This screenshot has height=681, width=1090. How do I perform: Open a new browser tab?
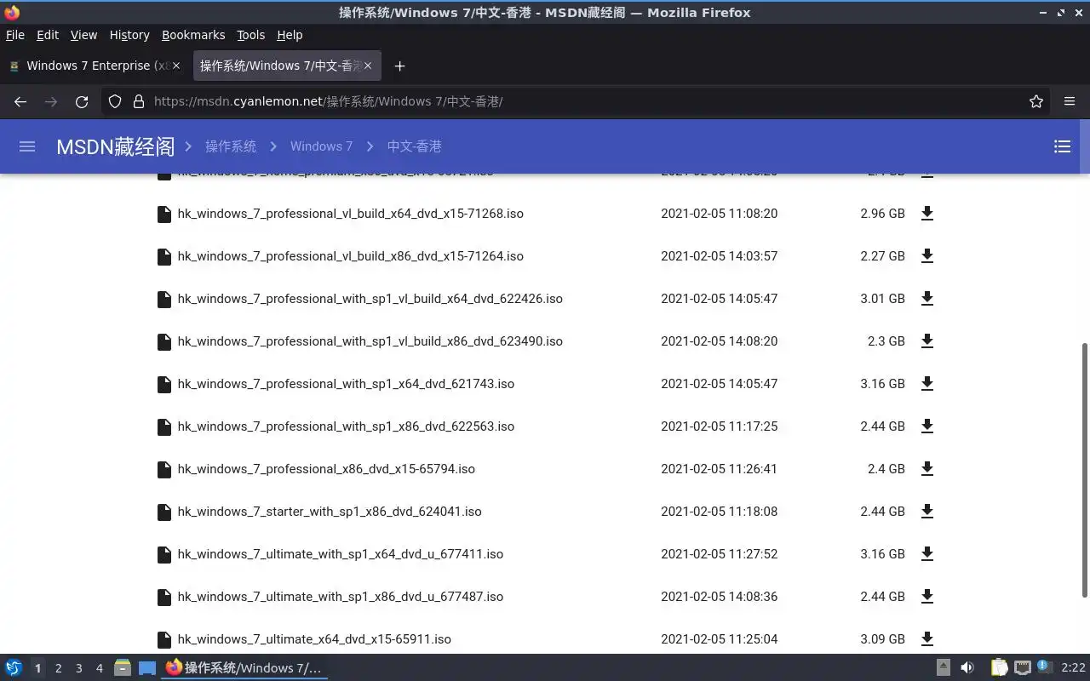pyautogui.click(x=399, y=66)
